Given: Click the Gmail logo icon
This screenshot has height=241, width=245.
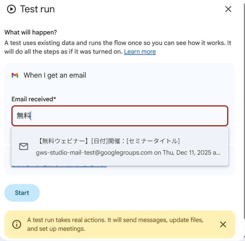Looking at the screenshot, I should point(15,75).
